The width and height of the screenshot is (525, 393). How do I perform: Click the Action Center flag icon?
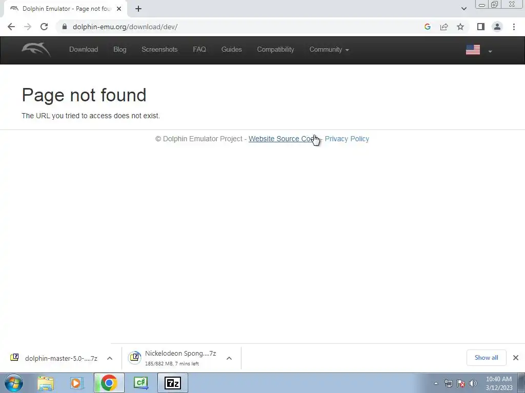pos(461,383)
